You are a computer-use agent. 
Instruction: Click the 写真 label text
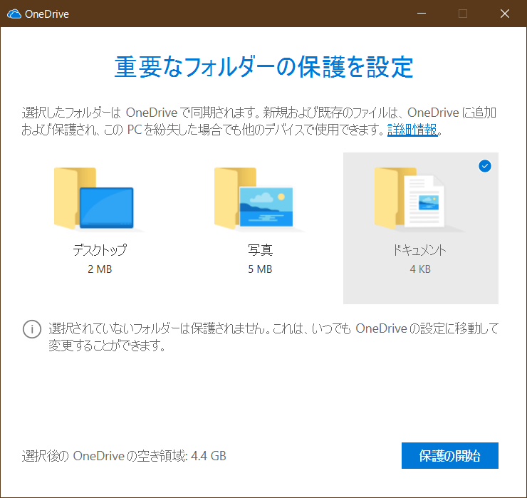point(260,250)
